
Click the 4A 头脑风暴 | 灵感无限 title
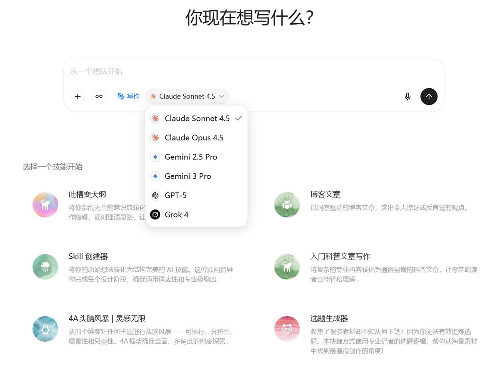pyautogui.click(x=107, y=318)
